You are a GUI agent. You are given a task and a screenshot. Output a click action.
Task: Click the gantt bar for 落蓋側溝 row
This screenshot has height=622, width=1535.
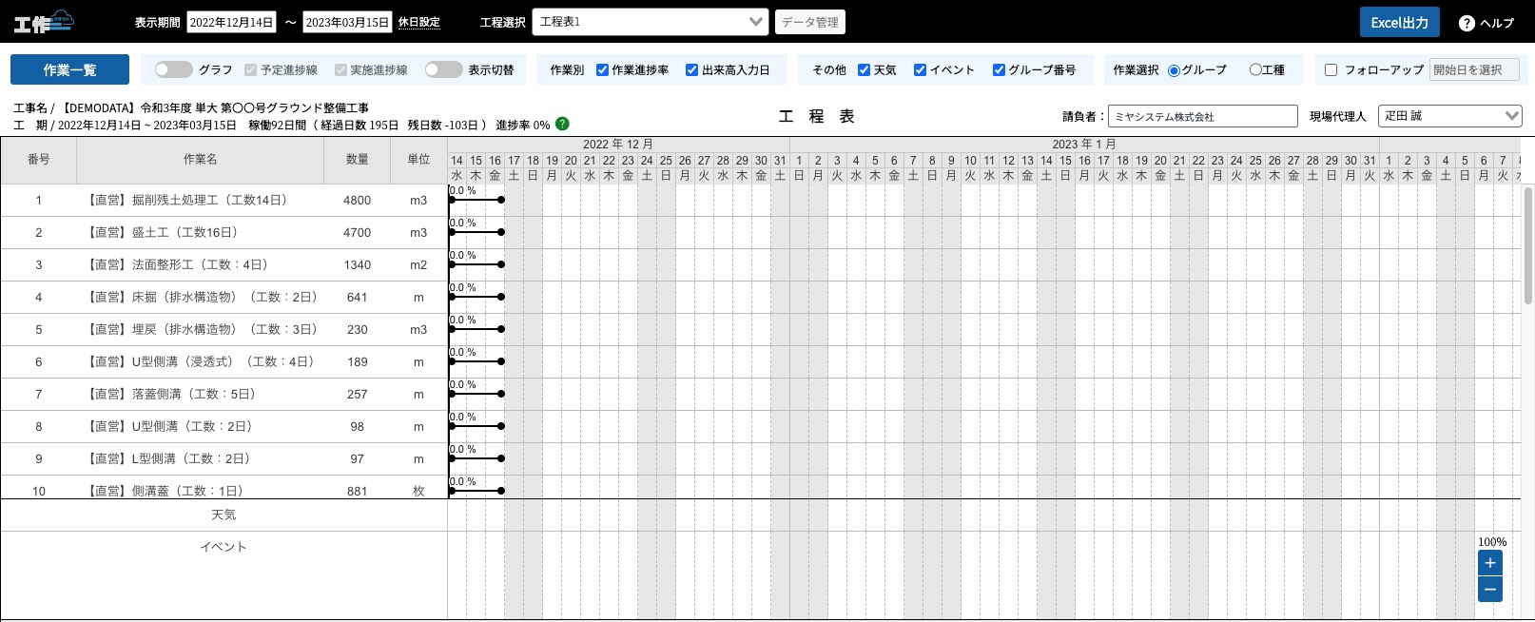coord(476,394)
